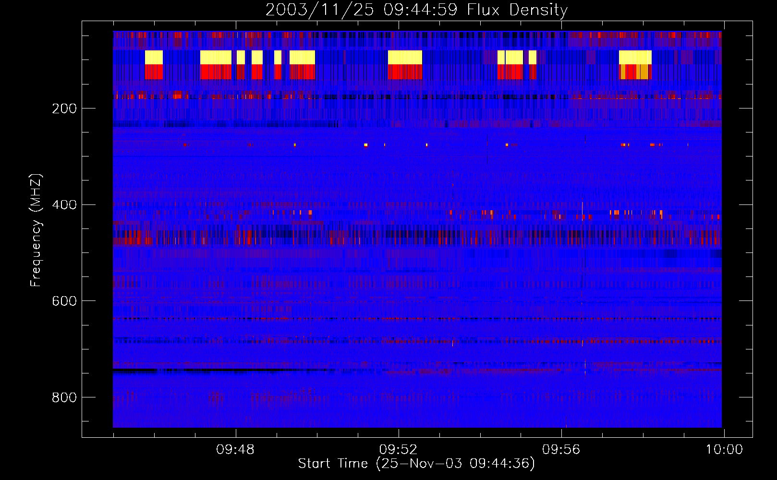Click the "09:48" time tick label
The width and height of the screenshot is (777, 480).
[x=235, y=450]
